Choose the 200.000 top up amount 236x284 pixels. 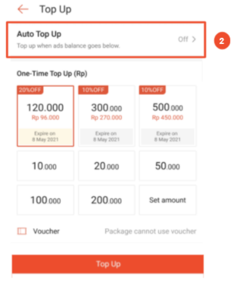[107, 200]
